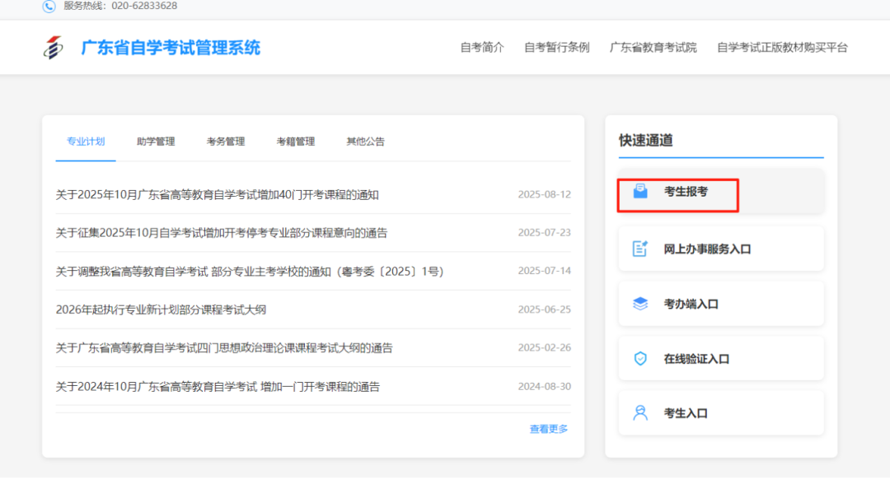The width and height of the screenshot is (890, 479).
Task: Select the 考籍管理 tab
Action: click(x=294, y=141)
